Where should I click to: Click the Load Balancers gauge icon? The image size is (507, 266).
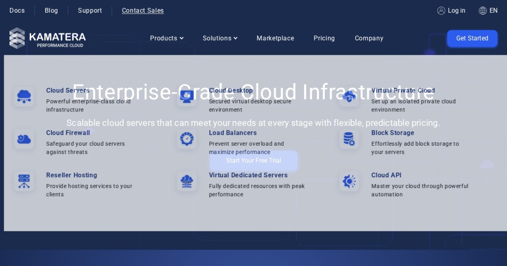tap(187, 139)
